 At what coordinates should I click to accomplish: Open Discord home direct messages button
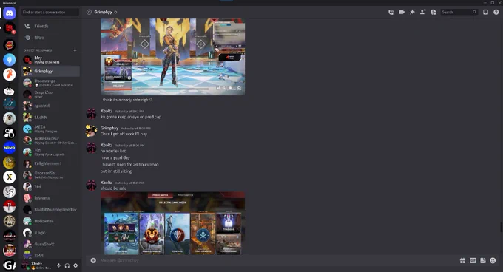tap(10, 13)
